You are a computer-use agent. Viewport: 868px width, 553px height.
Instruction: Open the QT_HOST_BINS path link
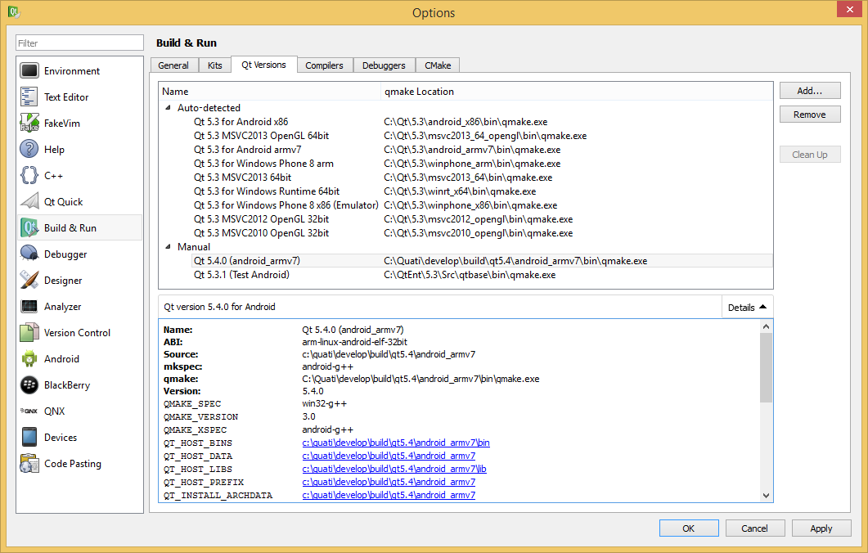pos(395,443)
